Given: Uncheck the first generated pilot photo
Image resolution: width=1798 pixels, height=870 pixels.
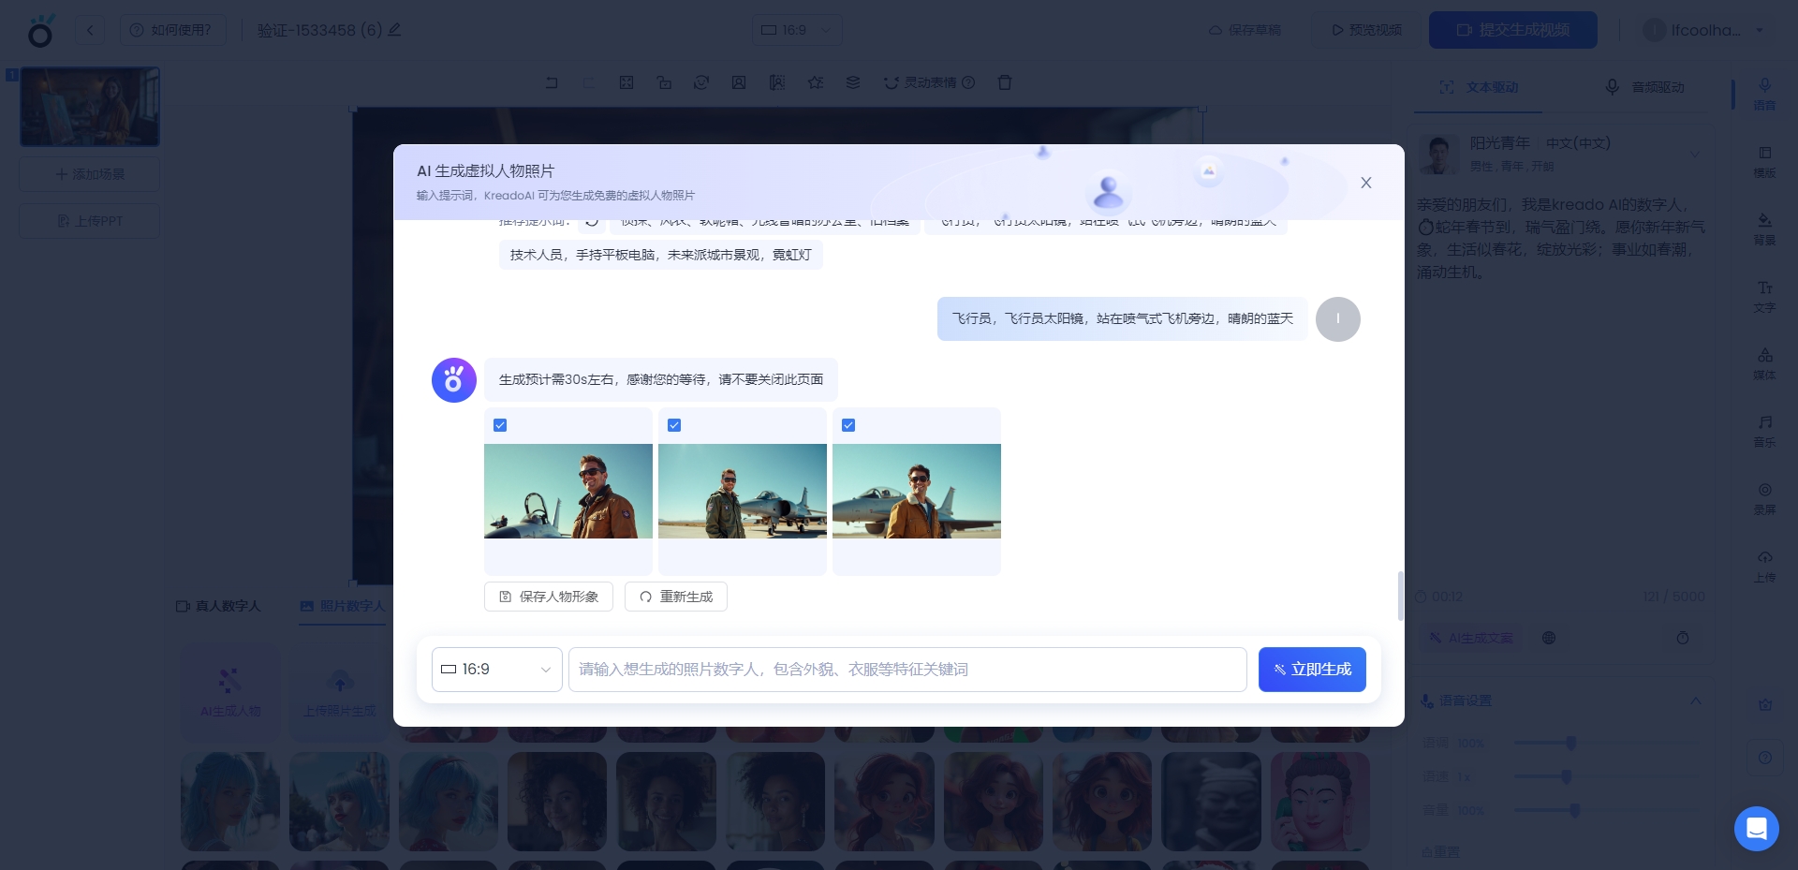Looking at the screenshot, I should click(x=500, y=425).
